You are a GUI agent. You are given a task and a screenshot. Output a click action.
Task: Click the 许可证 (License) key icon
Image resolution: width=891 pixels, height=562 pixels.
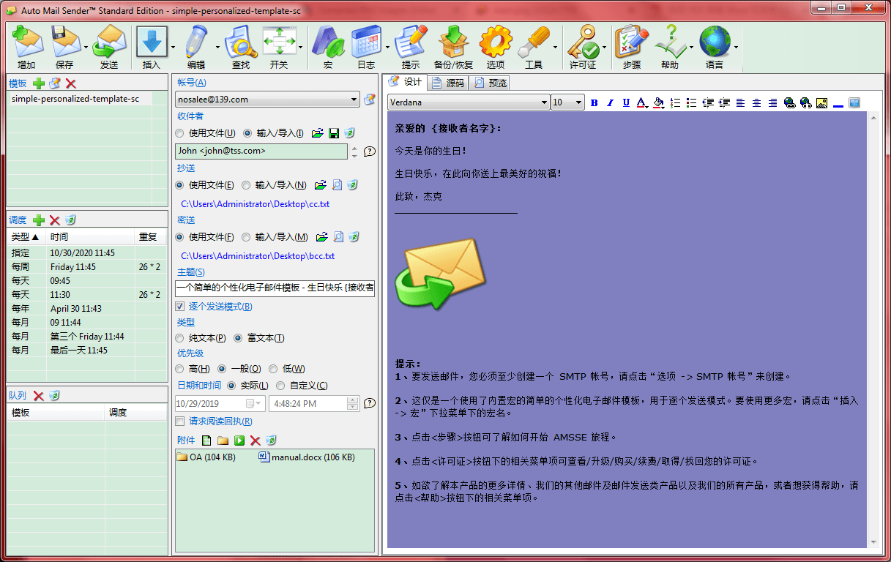[x=583, y=42]
